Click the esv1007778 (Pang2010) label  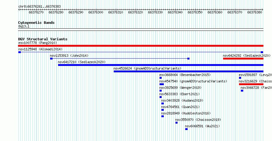tap(38, 43)
